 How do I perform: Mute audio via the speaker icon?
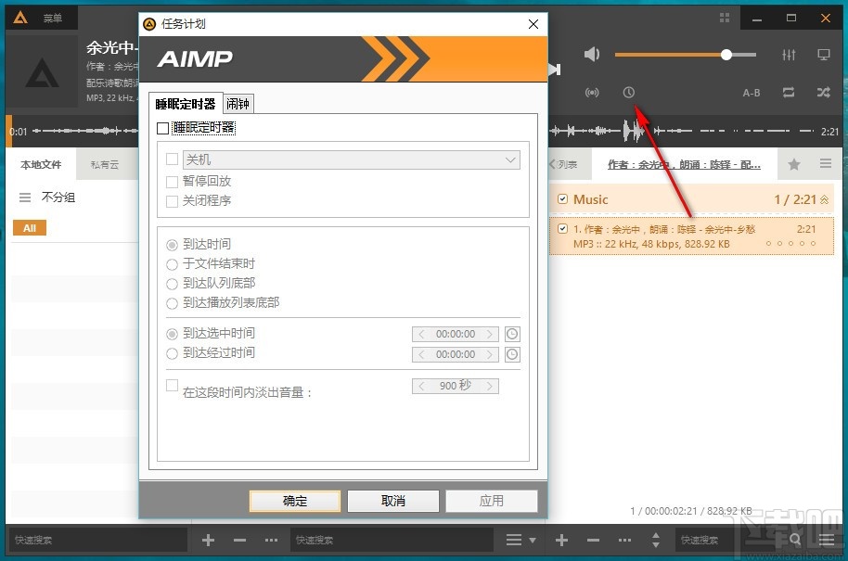592,54
